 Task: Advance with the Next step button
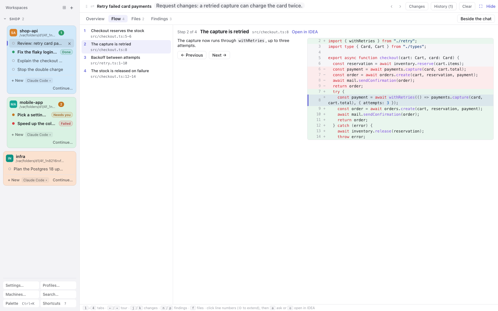pos(219,55)
